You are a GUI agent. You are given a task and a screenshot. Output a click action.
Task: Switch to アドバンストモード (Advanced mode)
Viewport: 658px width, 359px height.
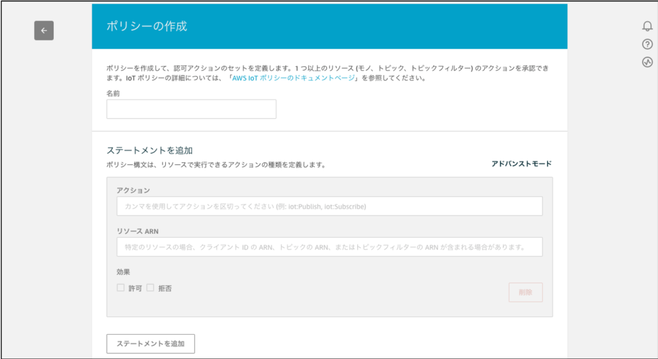[x=521, y=164]
